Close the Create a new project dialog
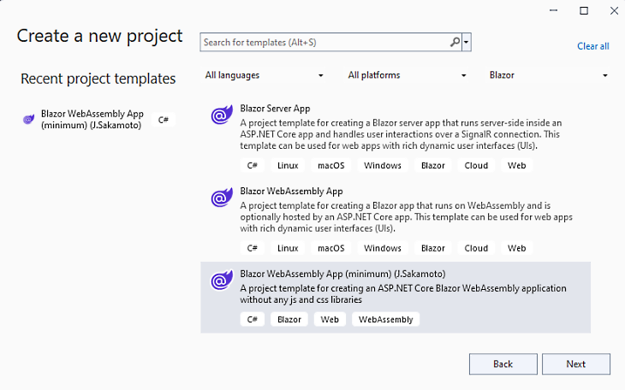This screenshot has height=390, width=625. click(614, 10)
